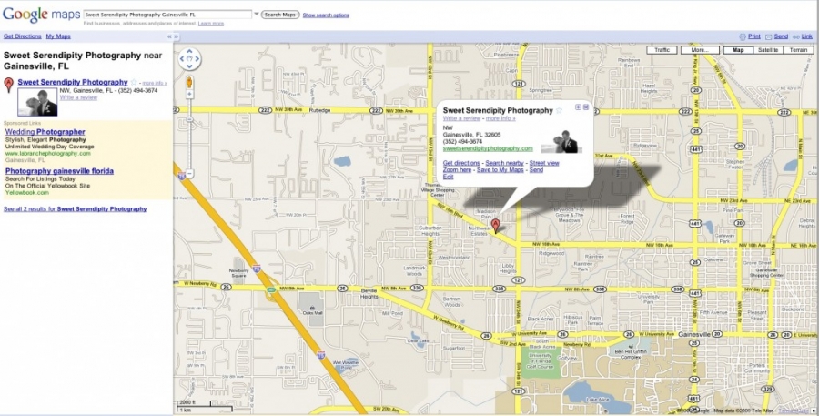Open Sweet Serendipity Photography sidebar result link

73,82
